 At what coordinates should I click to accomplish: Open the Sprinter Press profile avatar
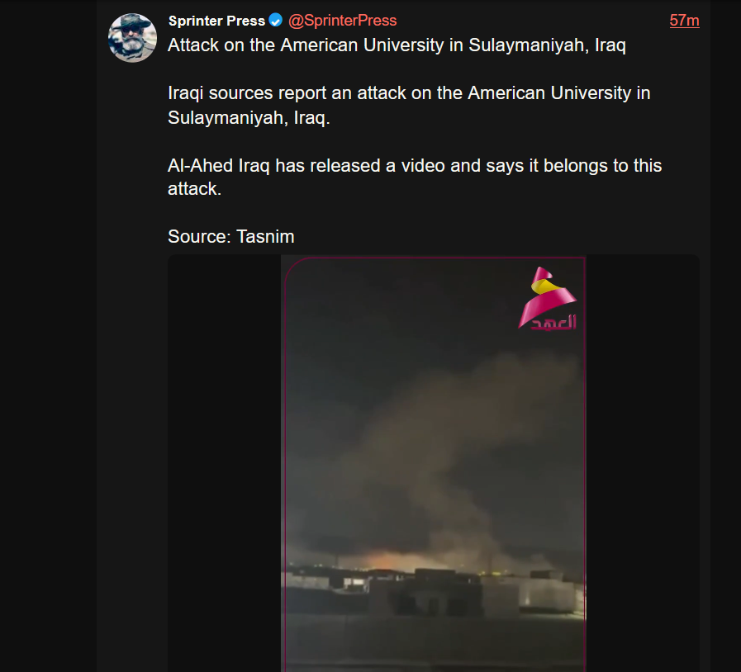pyautogui.click(x=132, y=38)
